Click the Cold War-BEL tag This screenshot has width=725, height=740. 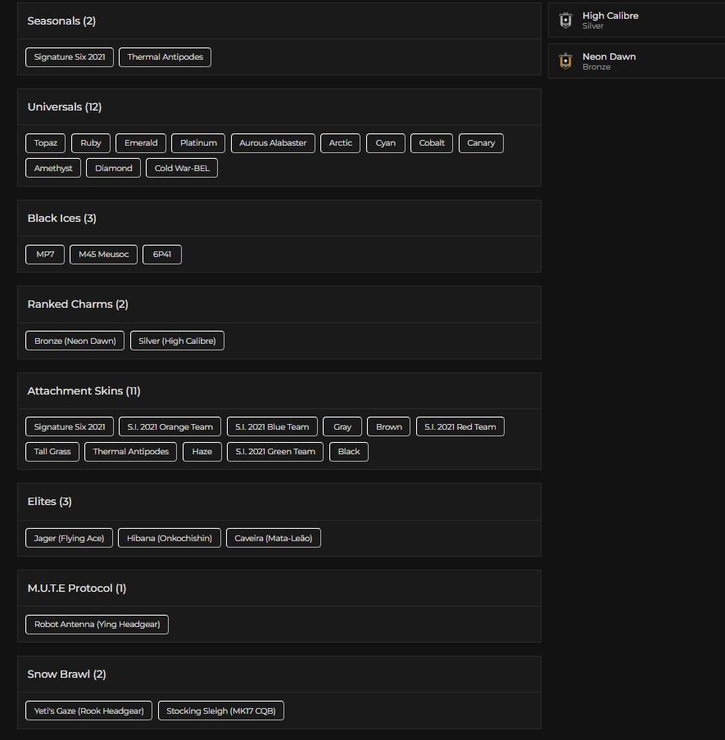pyautogui.click(x=182, y=169)
